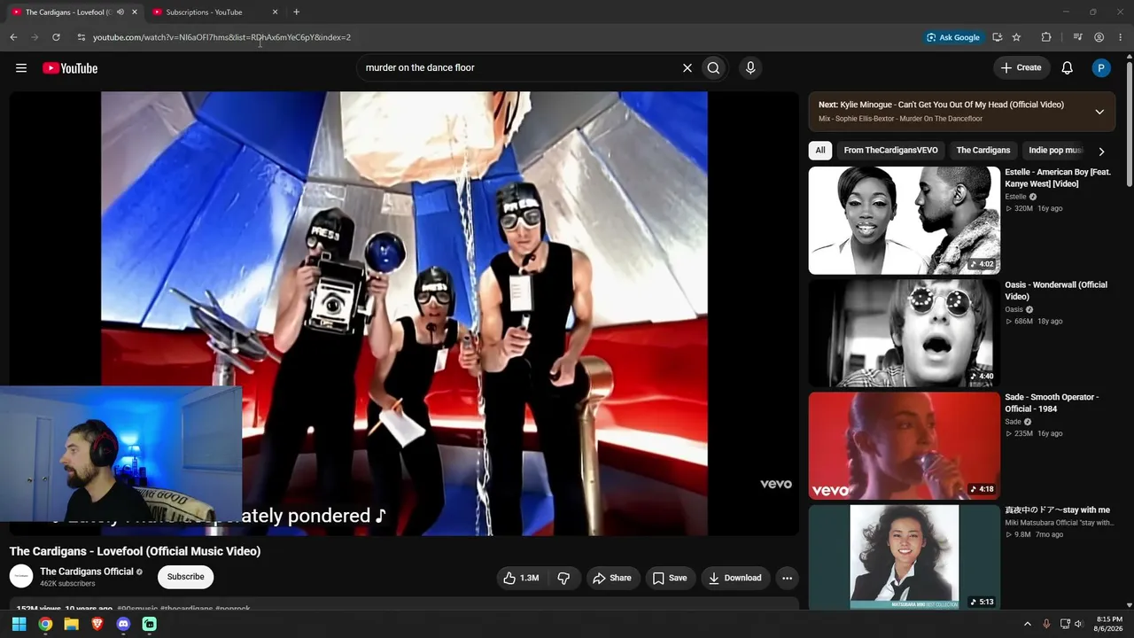Open The Cardigans Official channel name link

(x=87, y=572)
